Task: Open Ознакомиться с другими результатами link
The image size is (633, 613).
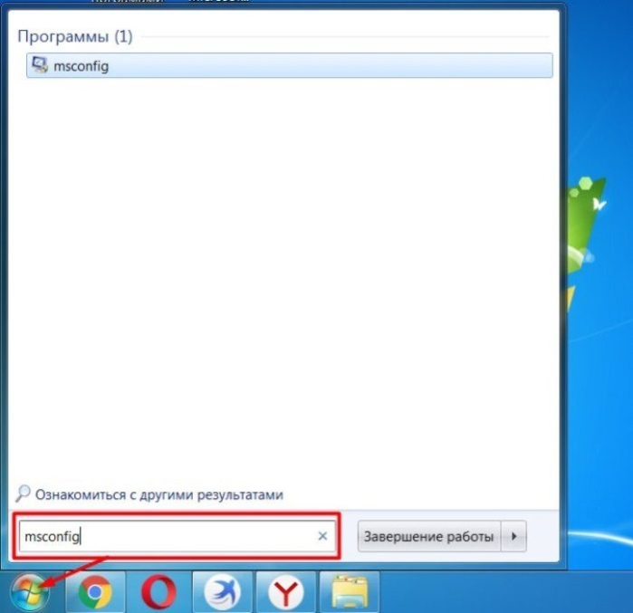Action: [x=159, y=494]
